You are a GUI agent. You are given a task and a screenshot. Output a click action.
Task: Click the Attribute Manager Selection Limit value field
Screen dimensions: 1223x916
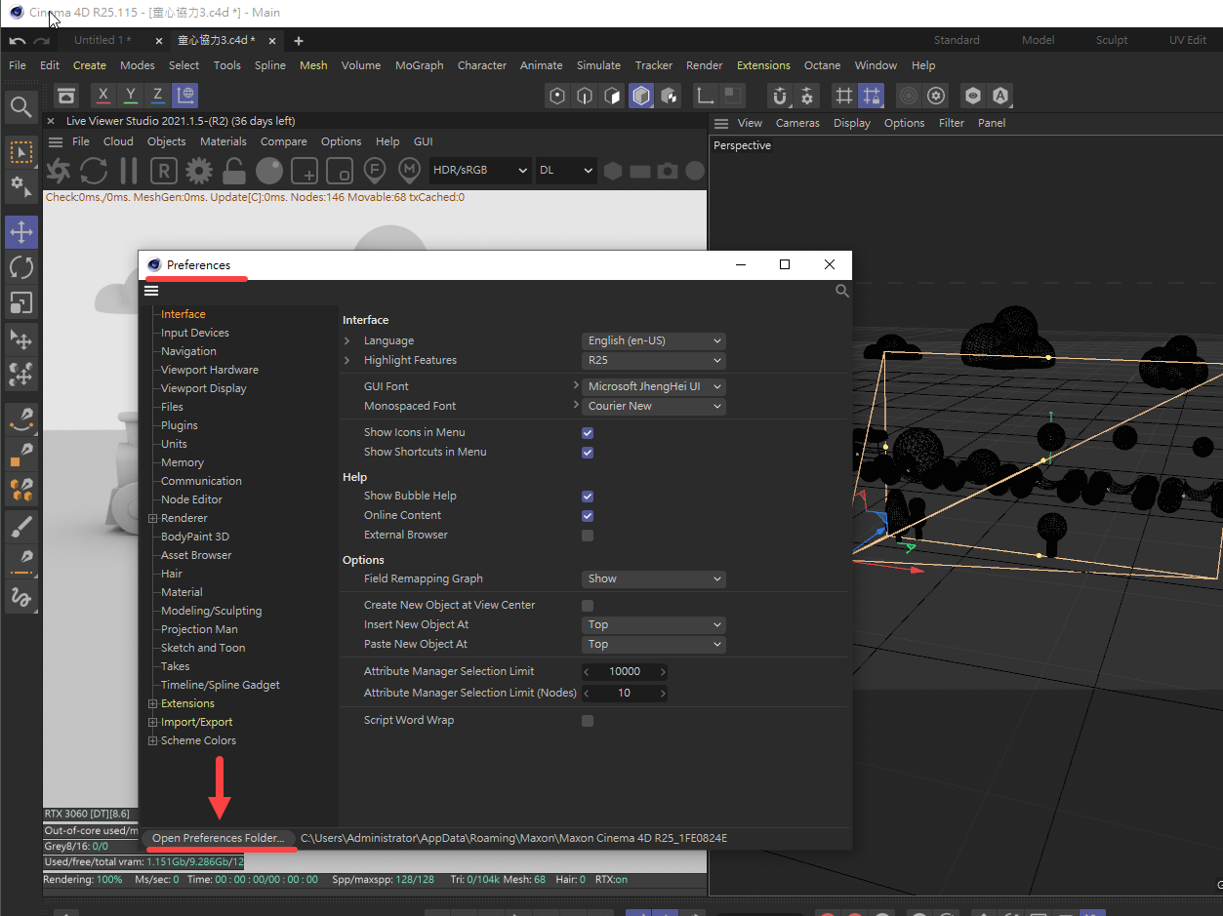tap(625, 671)
